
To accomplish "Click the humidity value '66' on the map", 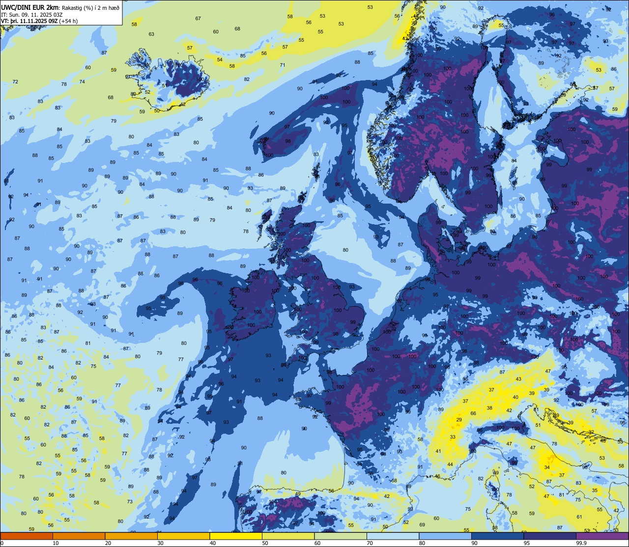I will (x=473, y=413).
